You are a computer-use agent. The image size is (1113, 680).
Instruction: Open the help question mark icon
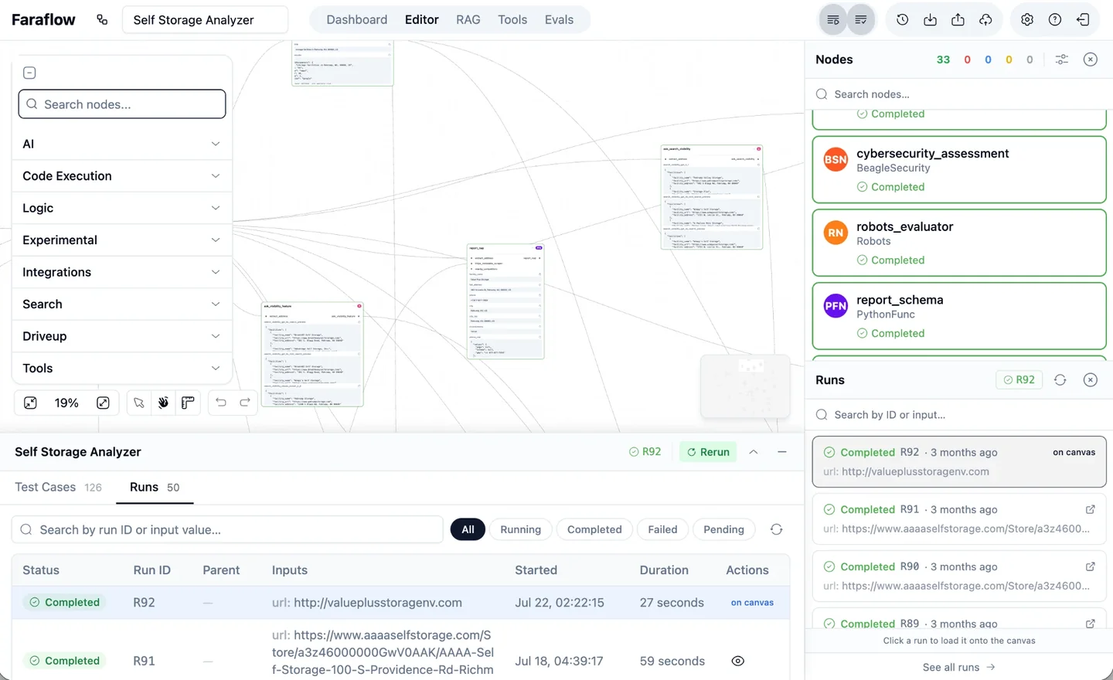pos(1055,20)
